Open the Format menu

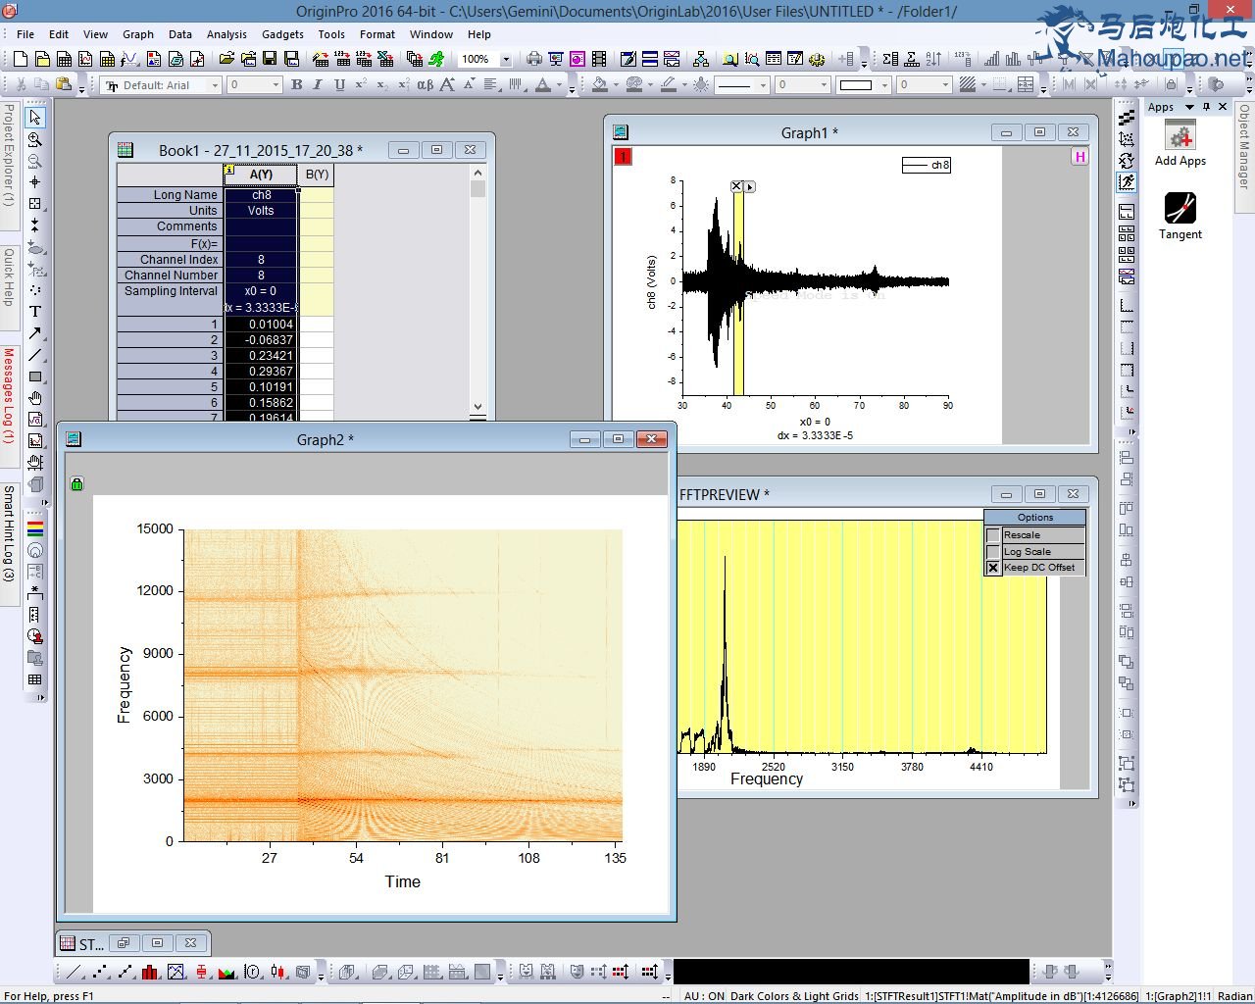377,34
